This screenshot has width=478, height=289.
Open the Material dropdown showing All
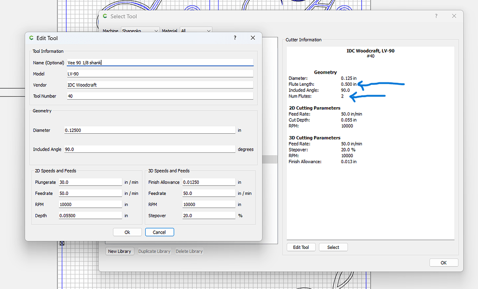click(x=196, y=30)
